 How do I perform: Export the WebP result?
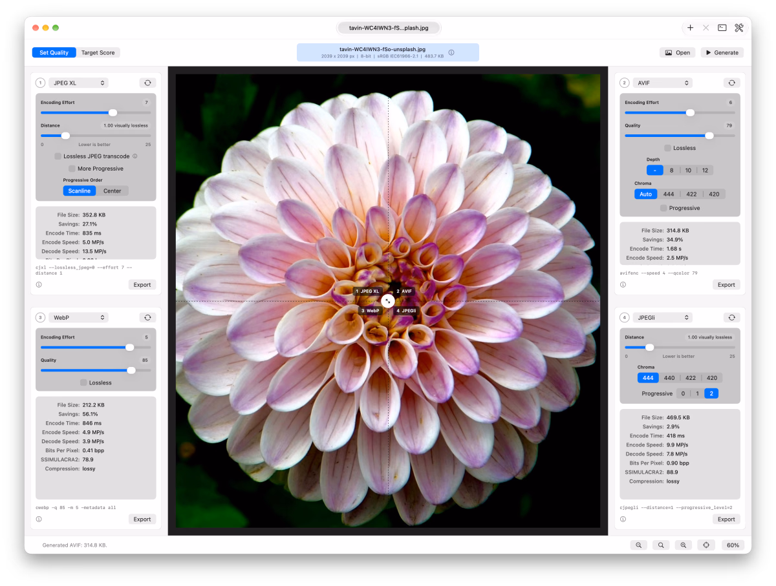(x=142, y=519)
